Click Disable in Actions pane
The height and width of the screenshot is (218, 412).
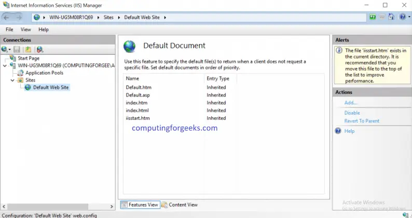point(352,113)
